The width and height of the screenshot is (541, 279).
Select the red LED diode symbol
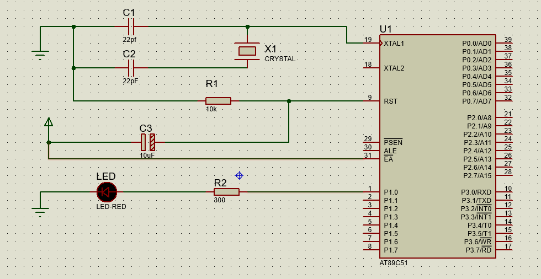(x=107, y=192)
